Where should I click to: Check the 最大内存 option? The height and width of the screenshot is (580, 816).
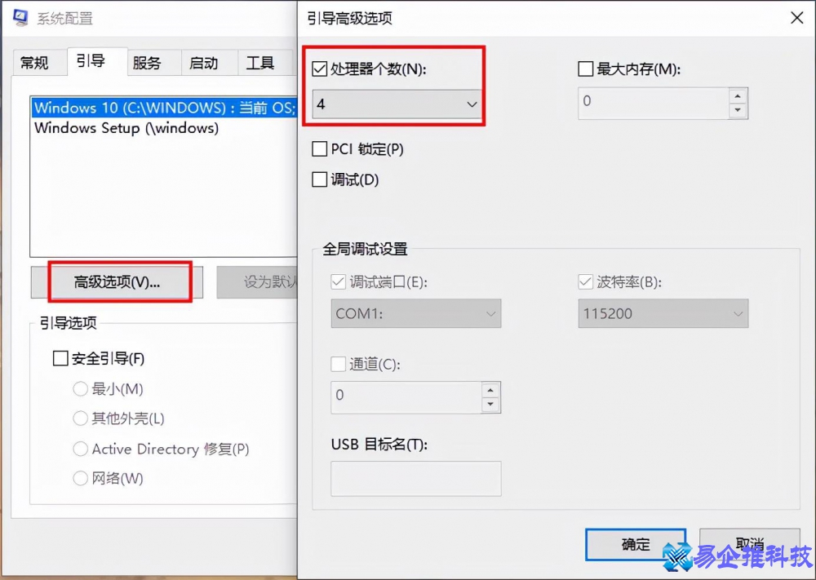pos(585,69)
